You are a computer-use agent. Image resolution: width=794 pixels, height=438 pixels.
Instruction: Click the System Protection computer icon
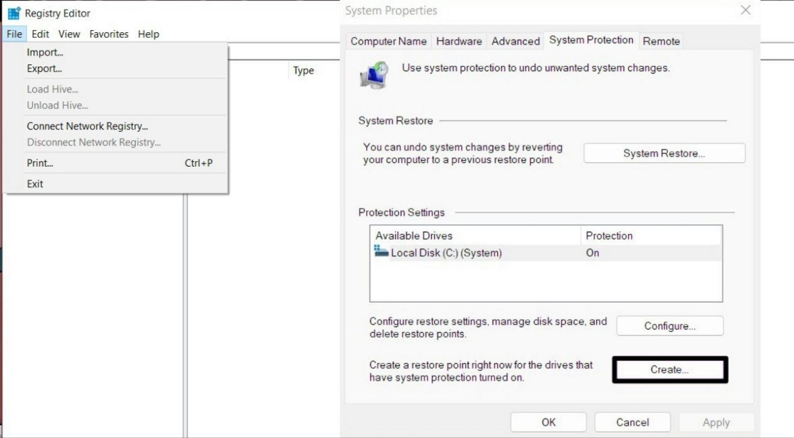tap(374, 74)
